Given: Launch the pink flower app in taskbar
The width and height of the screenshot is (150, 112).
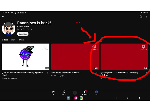Looking at the screenshot, I should [76, 98].
